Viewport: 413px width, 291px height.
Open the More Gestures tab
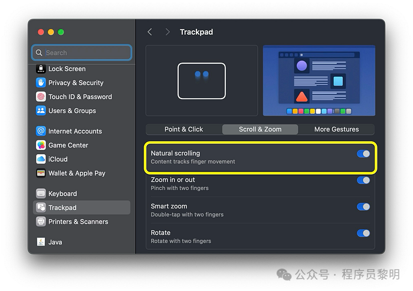[336, 129]
